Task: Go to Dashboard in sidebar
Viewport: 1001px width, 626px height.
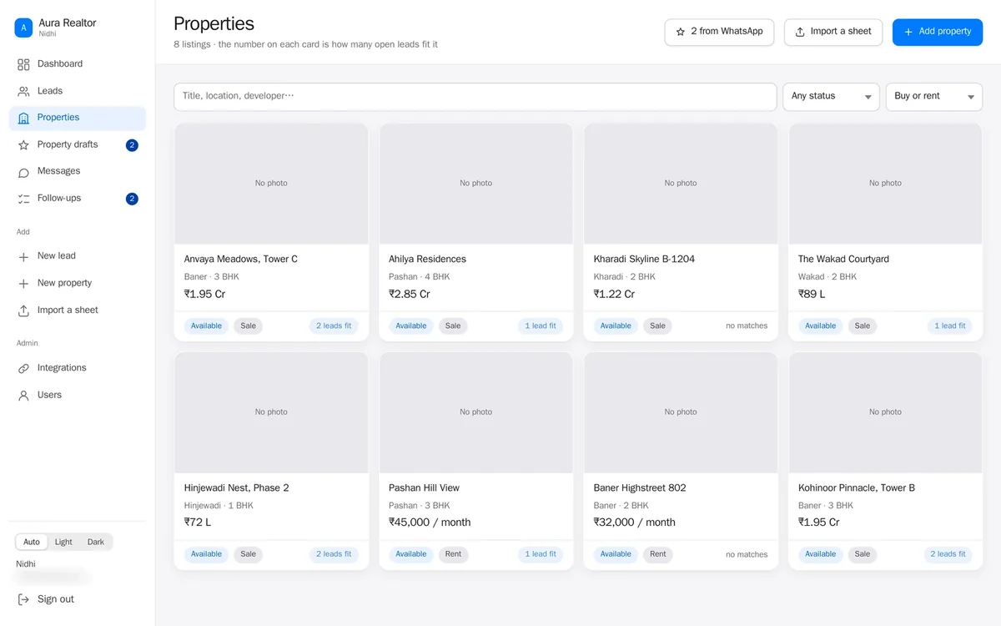Action: [x=78, y=64]
